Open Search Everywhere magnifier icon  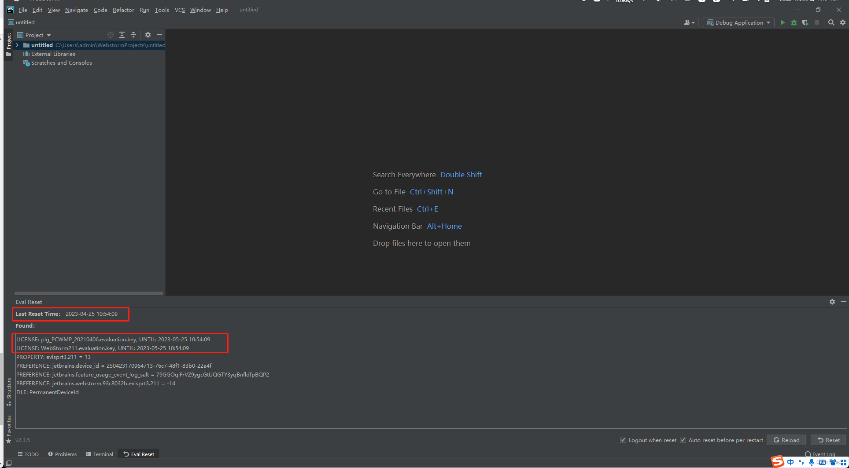[831, 22]
